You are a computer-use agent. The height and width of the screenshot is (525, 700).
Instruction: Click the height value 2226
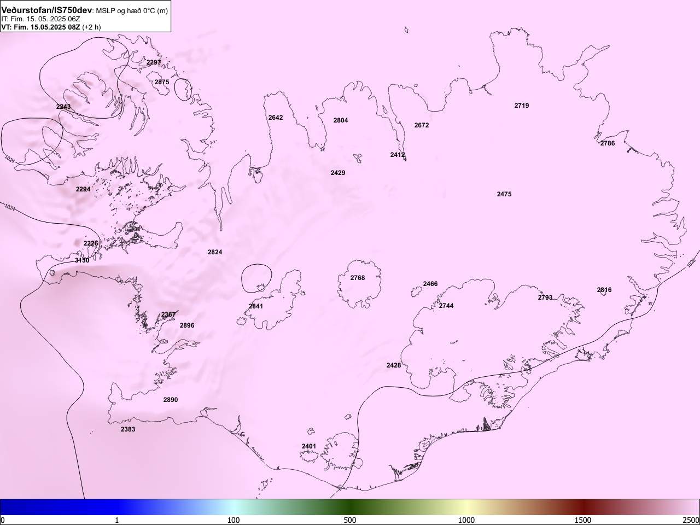[91, 243]
